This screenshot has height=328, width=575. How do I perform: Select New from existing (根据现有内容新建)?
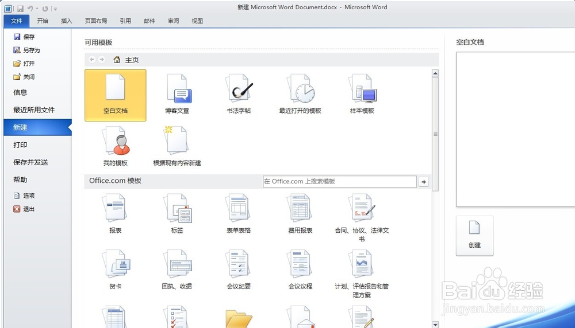177,147
